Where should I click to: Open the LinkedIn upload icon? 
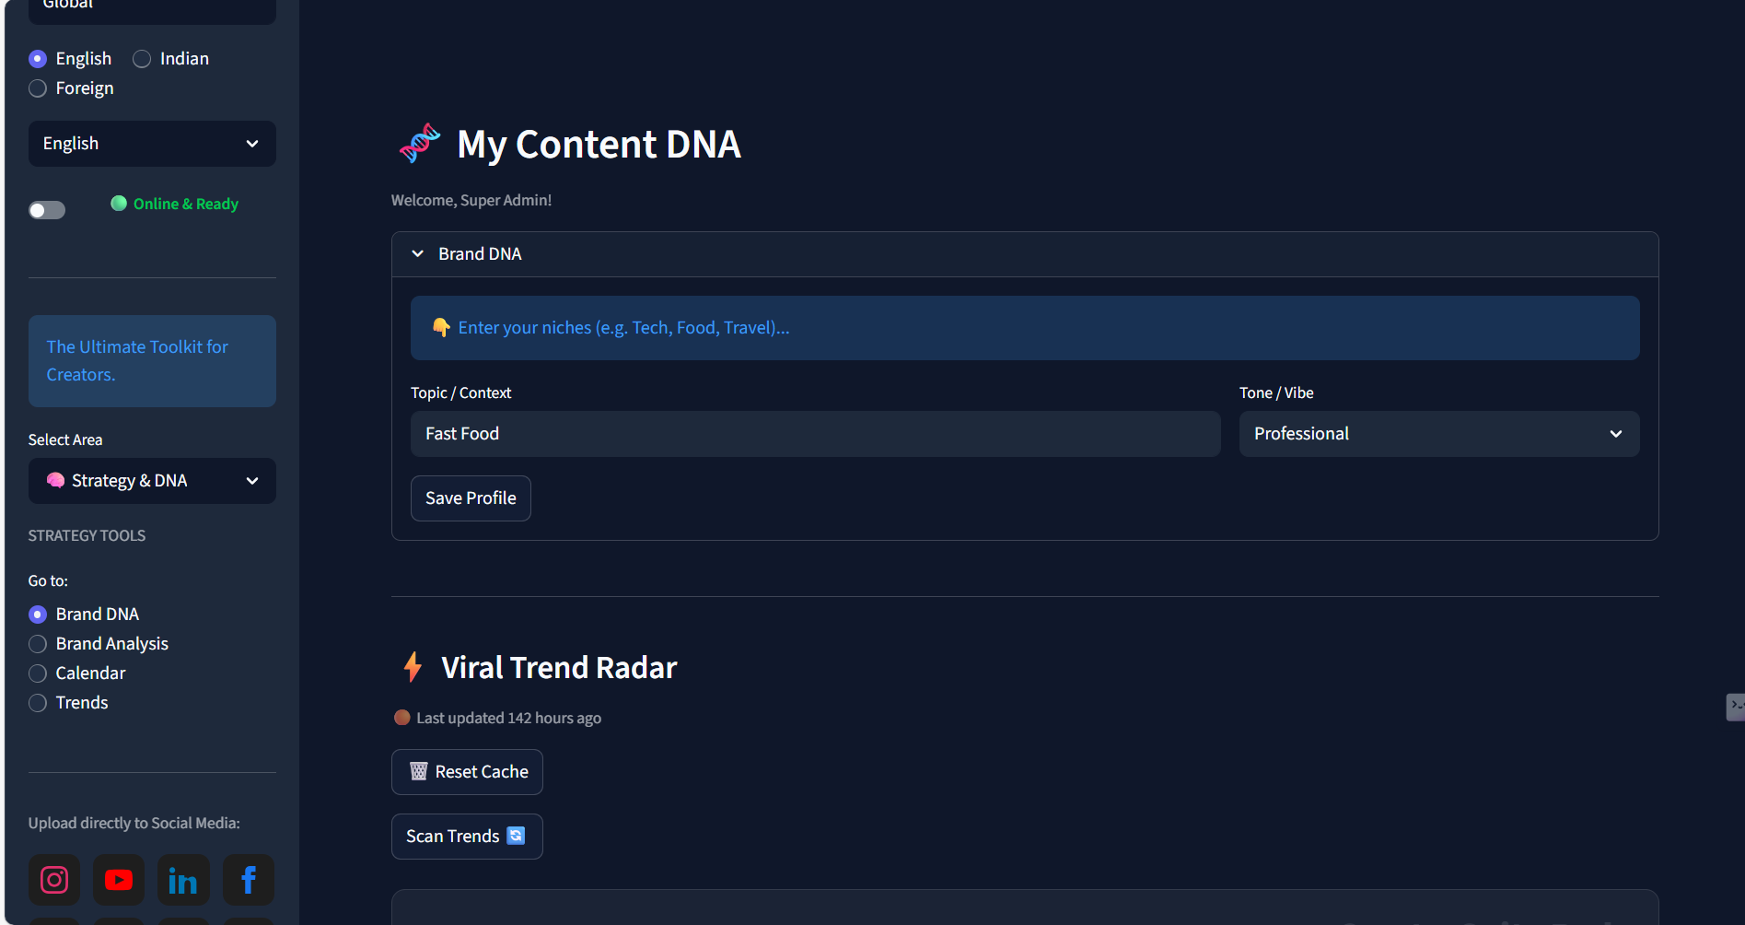(x=183, y=880)
